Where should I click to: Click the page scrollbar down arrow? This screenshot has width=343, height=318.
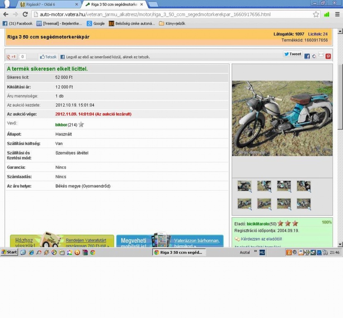click(340, 244)
